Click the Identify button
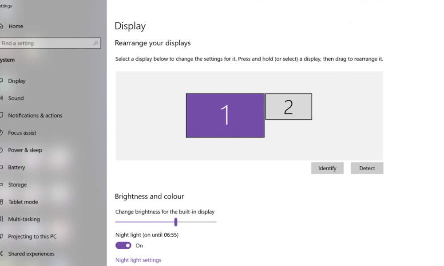The width and height of the screenshot is (444, 266). (x=327, y=168)
